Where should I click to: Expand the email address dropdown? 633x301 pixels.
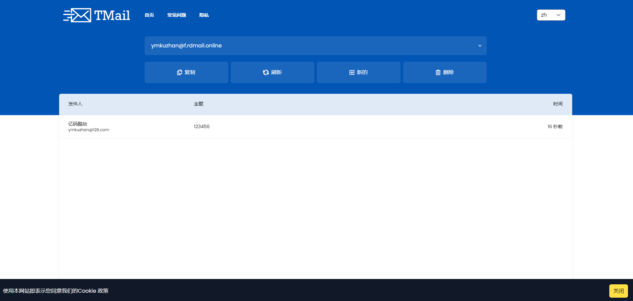pyautogui.click(x=315, y=45)
